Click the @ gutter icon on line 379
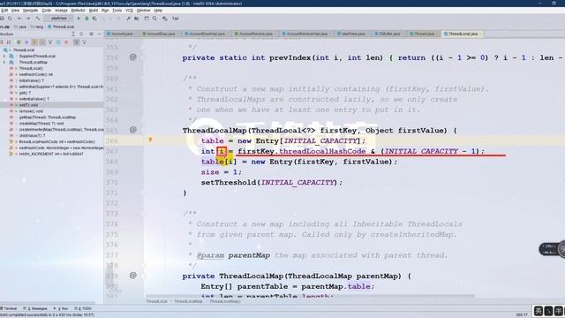The height and width of the screenshot is (318, 565). click(x=133, y=276)
